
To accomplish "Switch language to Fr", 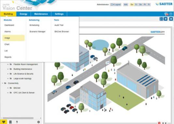I will [136, 5].
